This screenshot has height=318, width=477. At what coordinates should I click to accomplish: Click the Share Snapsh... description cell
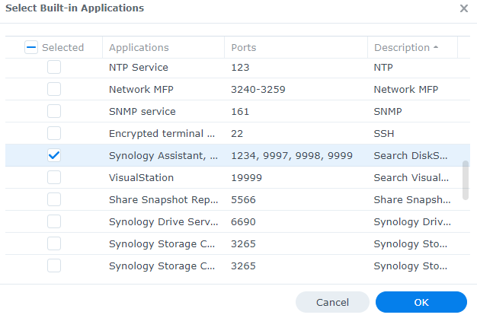click(x=412, y=200)
